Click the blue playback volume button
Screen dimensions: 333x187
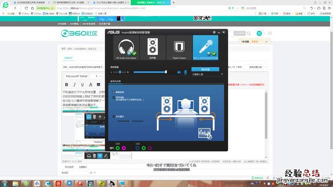point(205,69)
